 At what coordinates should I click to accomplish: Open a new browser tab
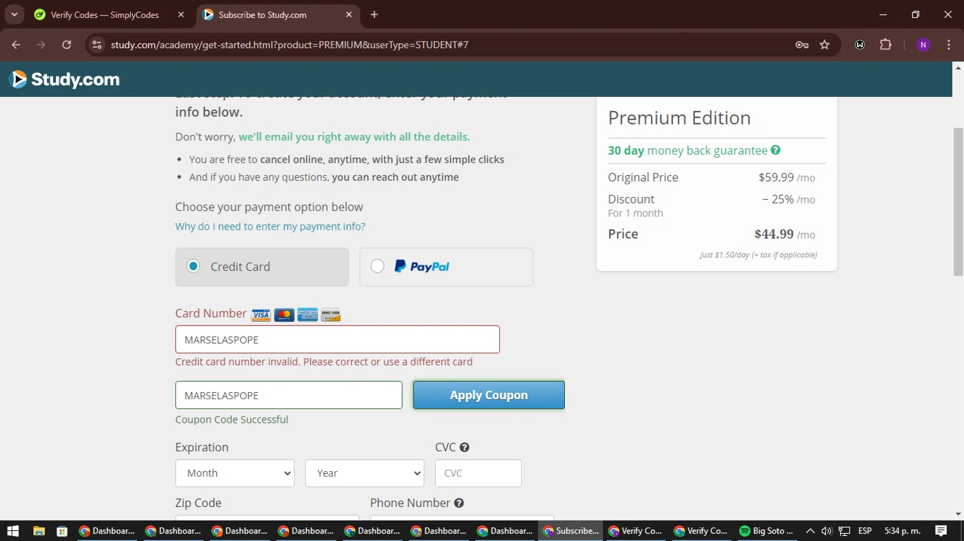374,15
